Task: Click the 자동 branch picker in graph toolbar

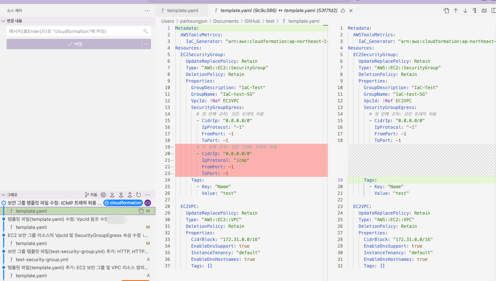Action: [91, 195]
